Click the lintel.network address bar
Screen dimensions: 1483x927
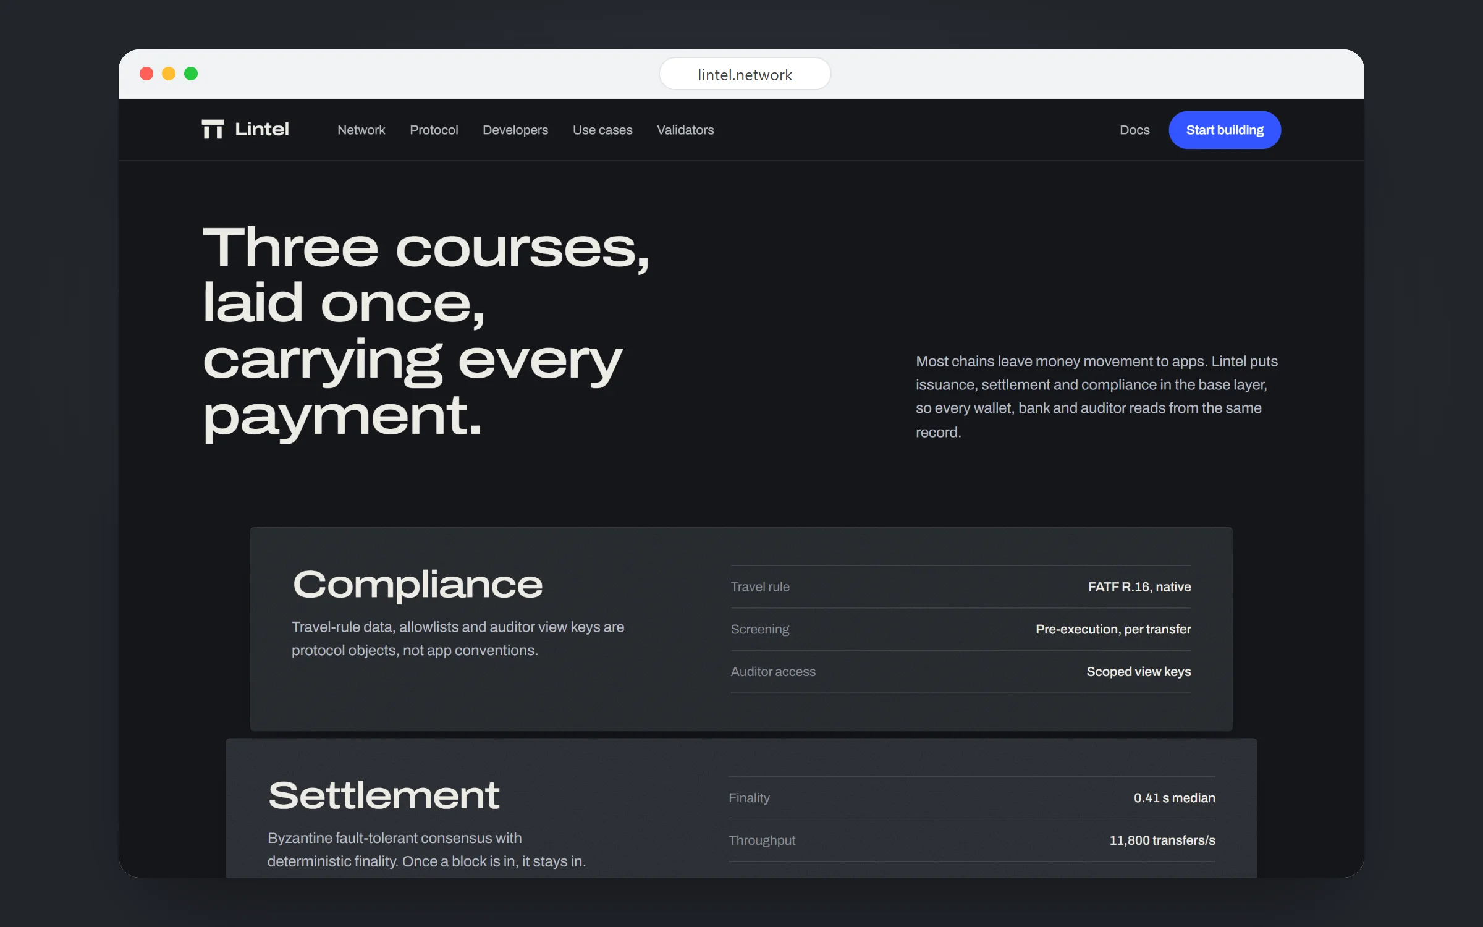tap(745, 74)
